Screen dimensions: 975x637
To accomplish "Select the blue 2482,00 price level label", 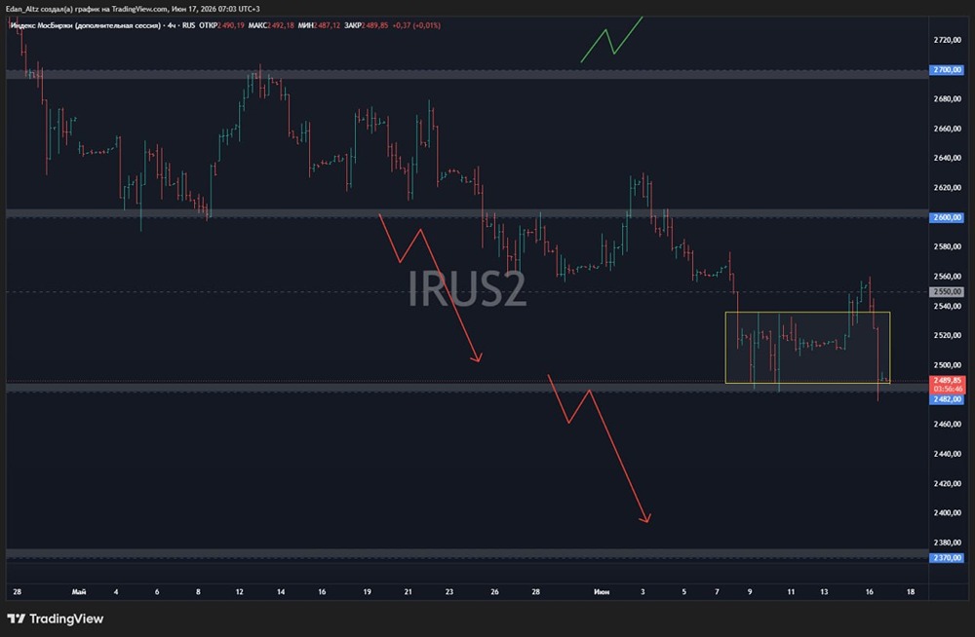I will pos(947,399).
